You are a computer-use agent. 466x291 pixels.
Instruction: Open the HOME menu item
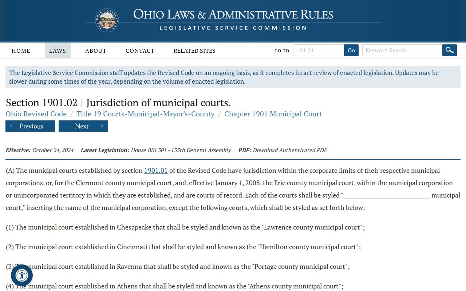pyautogui.click(x=21, y=51)
